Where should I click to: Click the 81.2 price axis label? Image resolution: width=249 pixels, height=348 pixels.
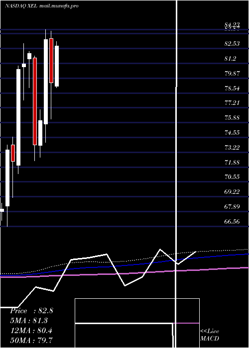point(230,59)
